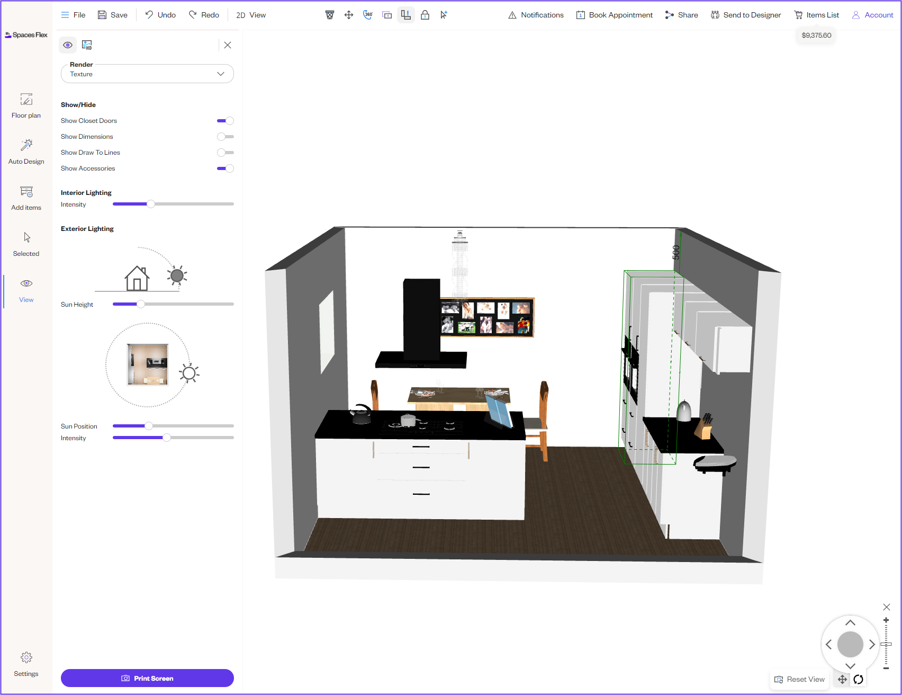Click the 360 degree view icon

coord(368,15)
